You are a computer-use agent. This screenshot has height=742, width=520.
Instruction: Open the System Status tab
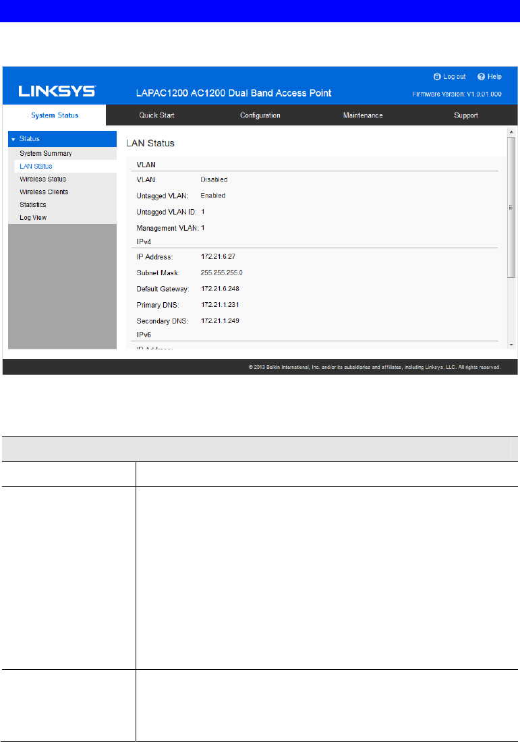(x=55, y=115)
